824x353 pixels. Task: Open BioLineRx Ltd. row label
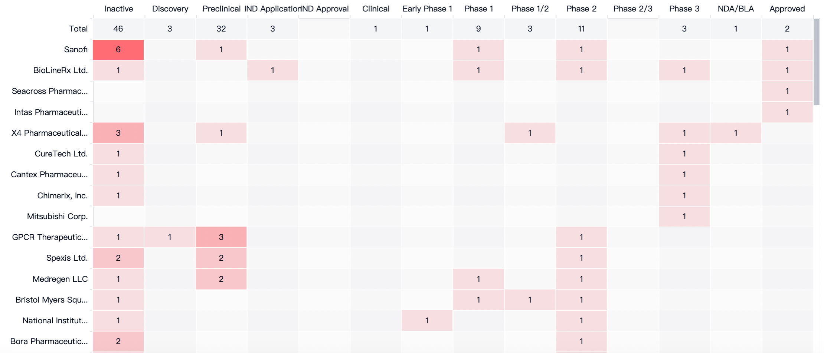click(x=60, y=70)
